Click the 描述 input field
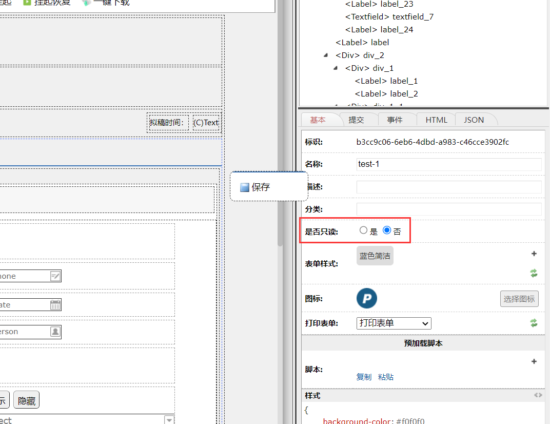Image resolution: width=550 pixels, height=424 pixels. tap(449, 187)
